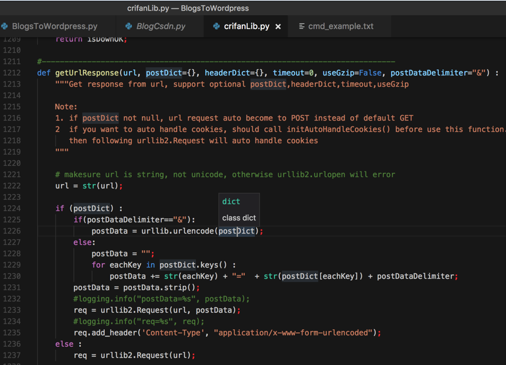Click 'postData = "";' on line 1228
The width and height of the screenshot is (506, 365).
(x=123, y=254)
